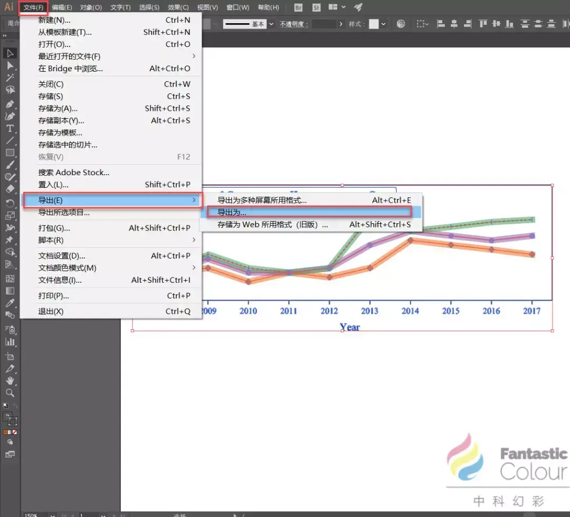Select the Gradient tool
The image size is (570, 517).
10,291
